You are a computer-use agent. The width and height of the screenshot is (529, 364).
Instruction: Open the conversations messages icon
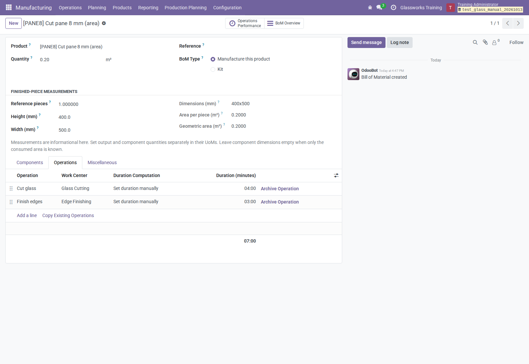pos(380,7)
